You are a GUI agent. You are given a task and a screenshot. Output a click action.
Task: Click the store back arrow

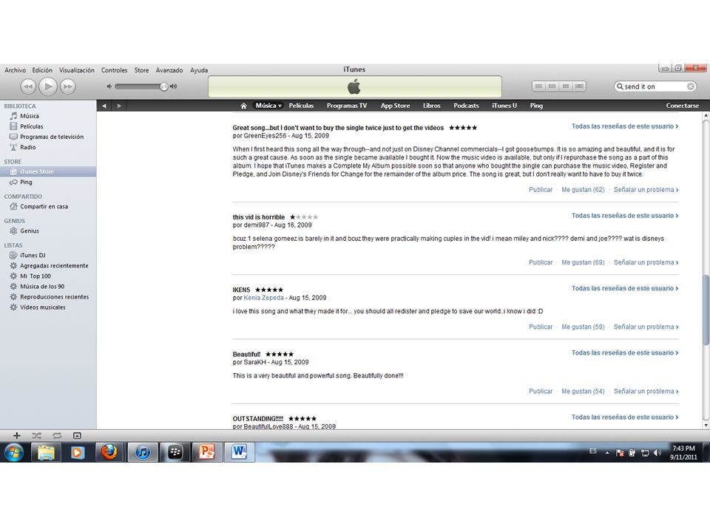pos(104,106)
